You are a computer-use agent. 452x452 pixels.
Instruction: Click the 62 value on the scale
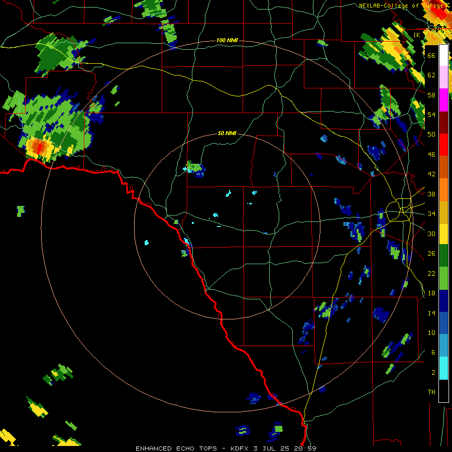pos(431,75)
